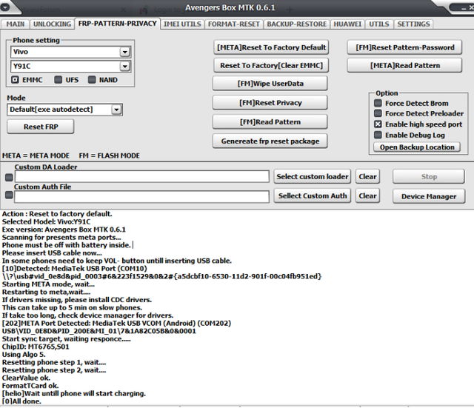
Task: Click the Reset FRP button
Action: [41, 127]
